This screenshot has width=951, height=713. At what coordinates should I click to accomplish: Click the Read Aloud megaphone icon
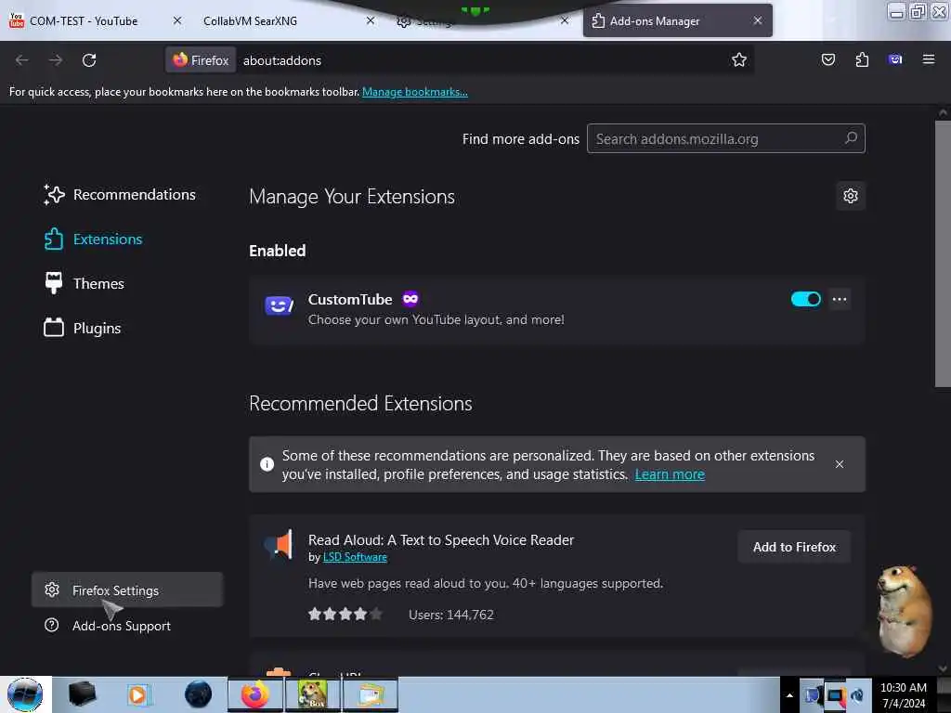pyautogui.click(x=279, y=544)
